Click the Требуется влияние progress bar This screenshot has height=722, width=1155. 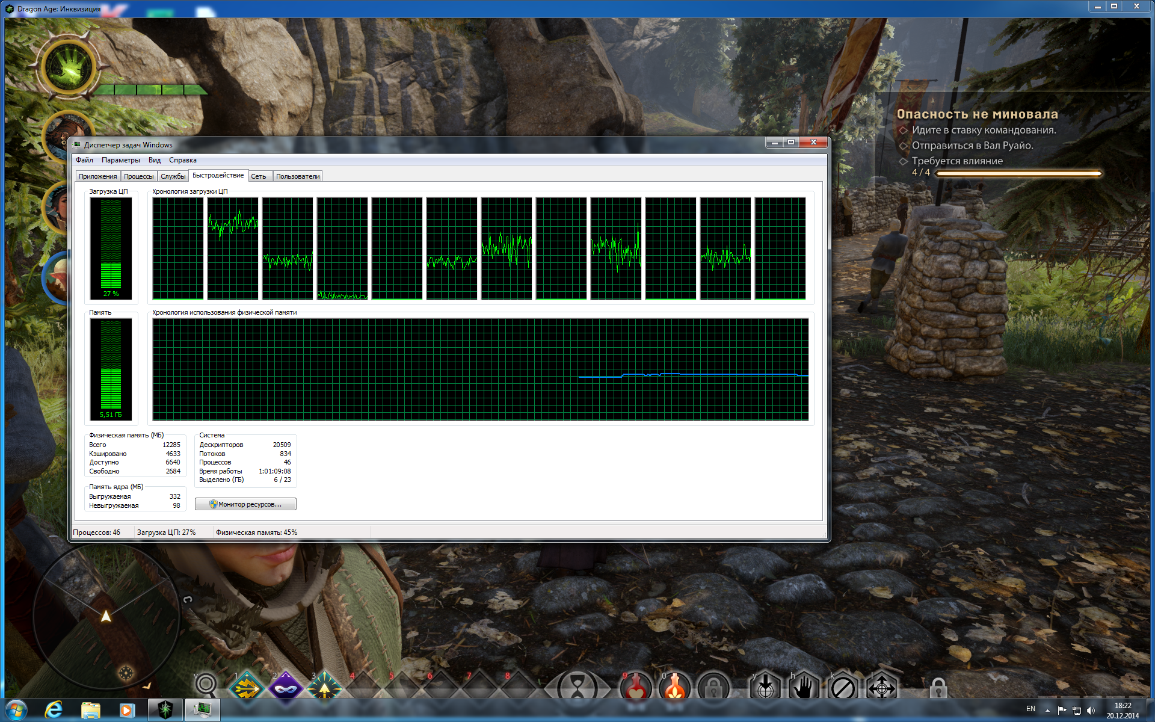[x=1018, y=173]
